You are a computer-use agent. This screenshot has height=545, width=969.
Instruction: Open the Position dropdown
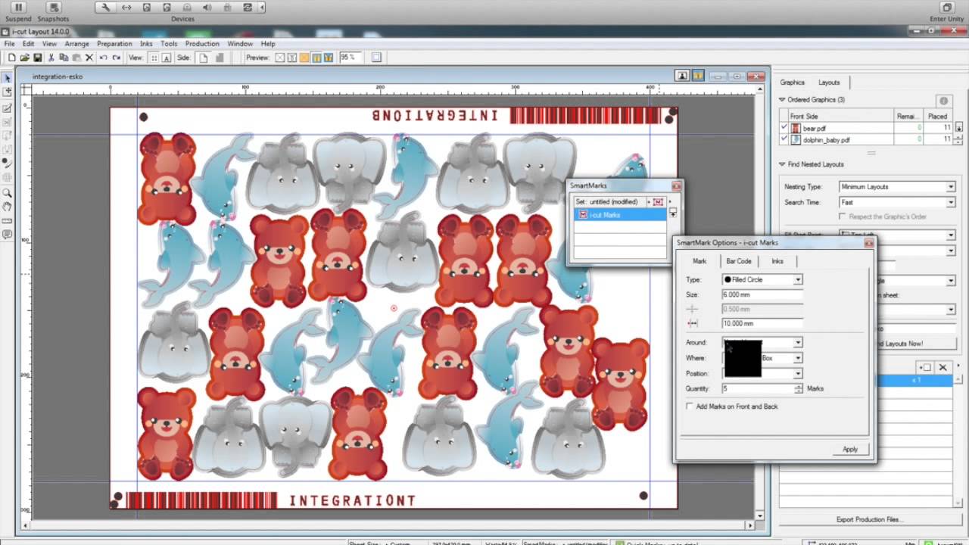click(x=797, y=374)
